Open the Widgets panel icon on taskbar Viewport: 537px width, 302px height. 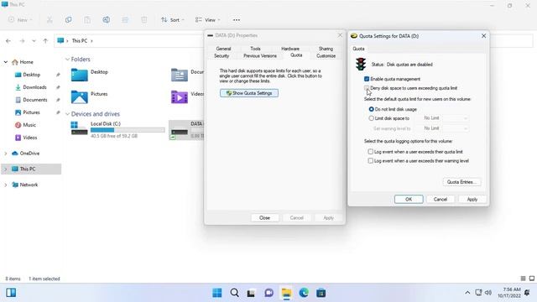(11, 293)
